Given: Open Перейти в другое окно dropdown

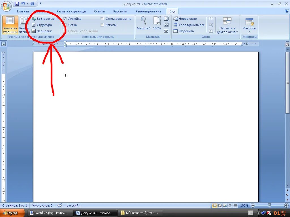Looking at the screenshot, I should (x=227, y=25).
